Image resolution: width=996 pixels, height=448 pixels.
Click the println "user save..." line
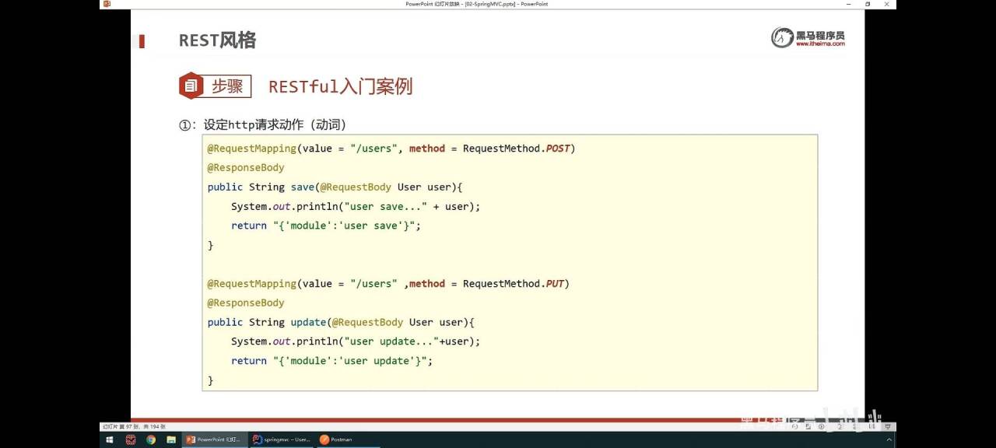tap(356, 206)
